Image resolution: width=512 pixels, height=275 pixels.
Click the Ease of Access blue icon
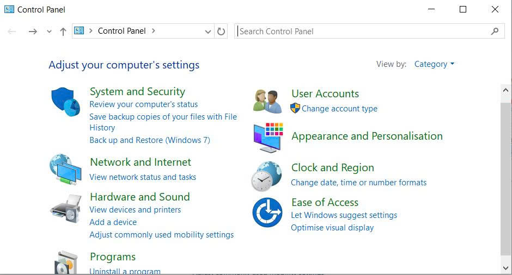tap(267, 212)
